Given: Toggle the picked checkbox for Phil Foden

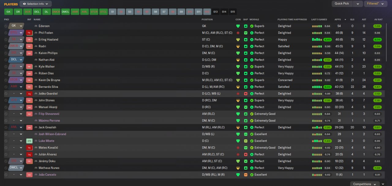Looking at the screenshot, I should click(x=6, y=33).
